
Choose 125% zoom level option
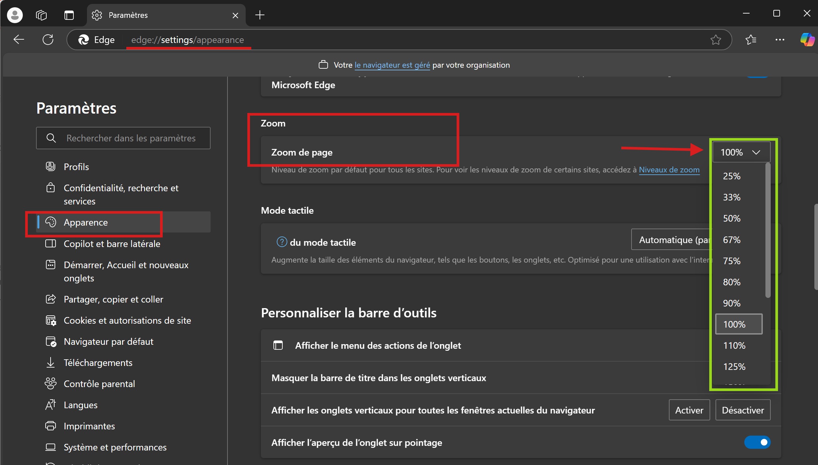[734, 367]
